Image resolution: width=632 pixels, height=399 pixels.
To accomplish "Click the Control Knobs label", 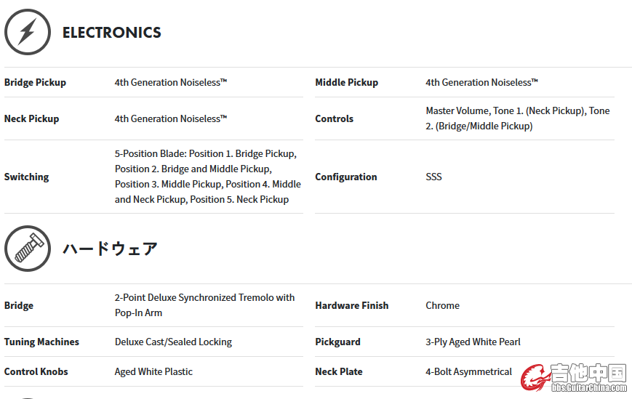I will coord(36,372).
